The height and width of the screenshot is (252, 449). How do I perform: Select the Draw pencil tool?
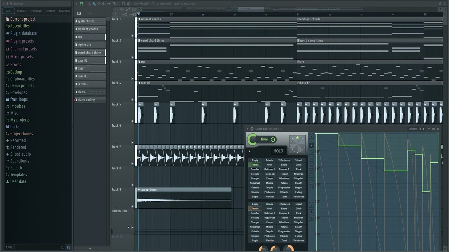point(89,3)
